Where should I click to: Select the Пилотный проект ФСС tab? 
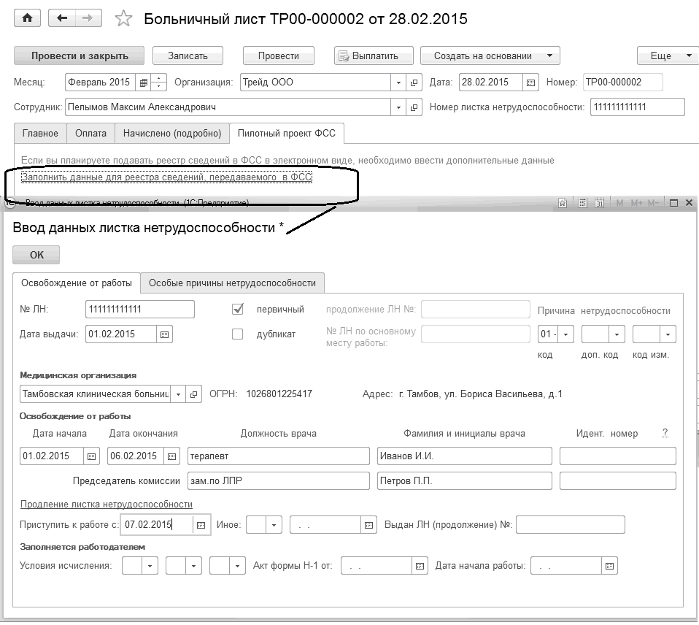coord(287,134)
